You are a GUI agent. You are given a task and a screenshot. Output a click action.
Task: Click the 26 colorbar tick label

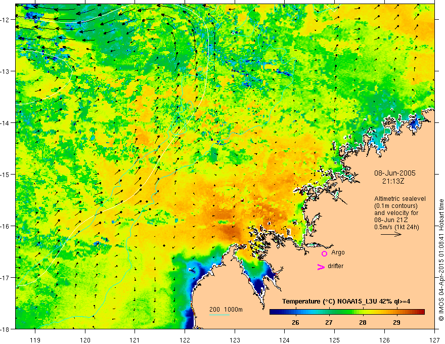tap(295, 322)
